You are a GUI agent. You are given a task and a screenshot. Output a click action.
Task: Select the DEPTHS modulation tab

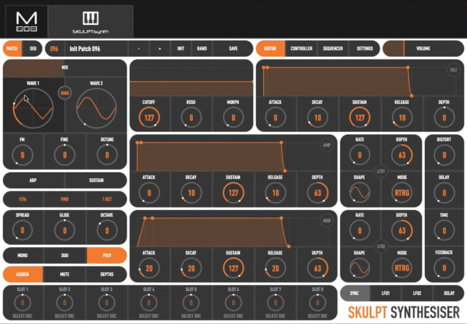[x=107, y=274]
